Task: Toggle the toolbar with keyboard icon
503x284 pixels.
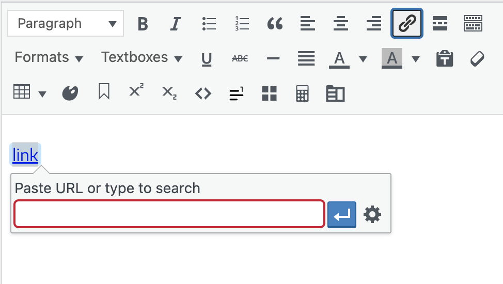Action: tap(473, 24)
